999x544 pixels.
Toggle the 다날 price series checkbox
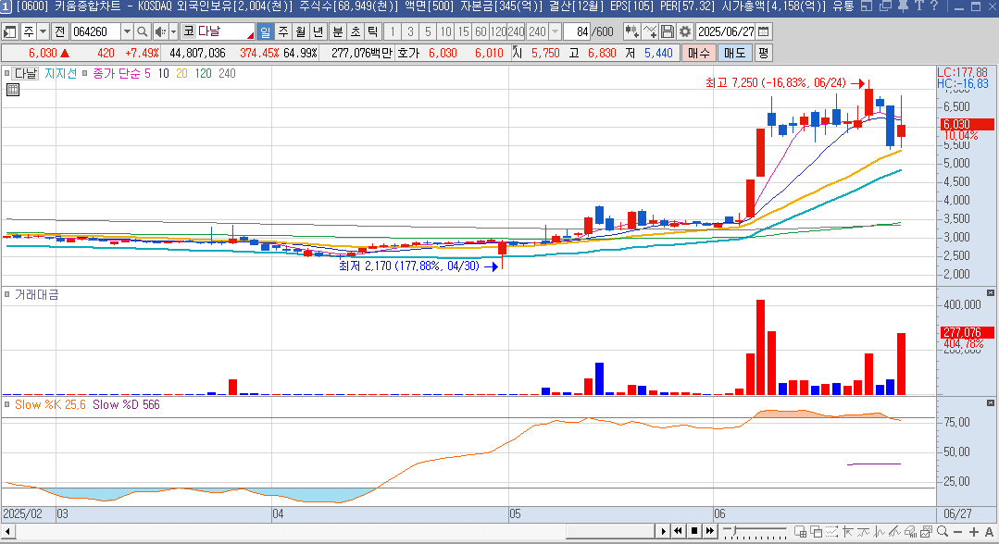[x=7, y=73]
